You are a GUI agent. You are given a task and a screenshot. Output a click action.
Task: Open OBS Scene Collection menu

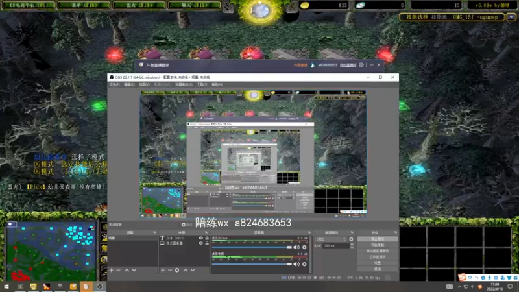click(x=184, y=85)
